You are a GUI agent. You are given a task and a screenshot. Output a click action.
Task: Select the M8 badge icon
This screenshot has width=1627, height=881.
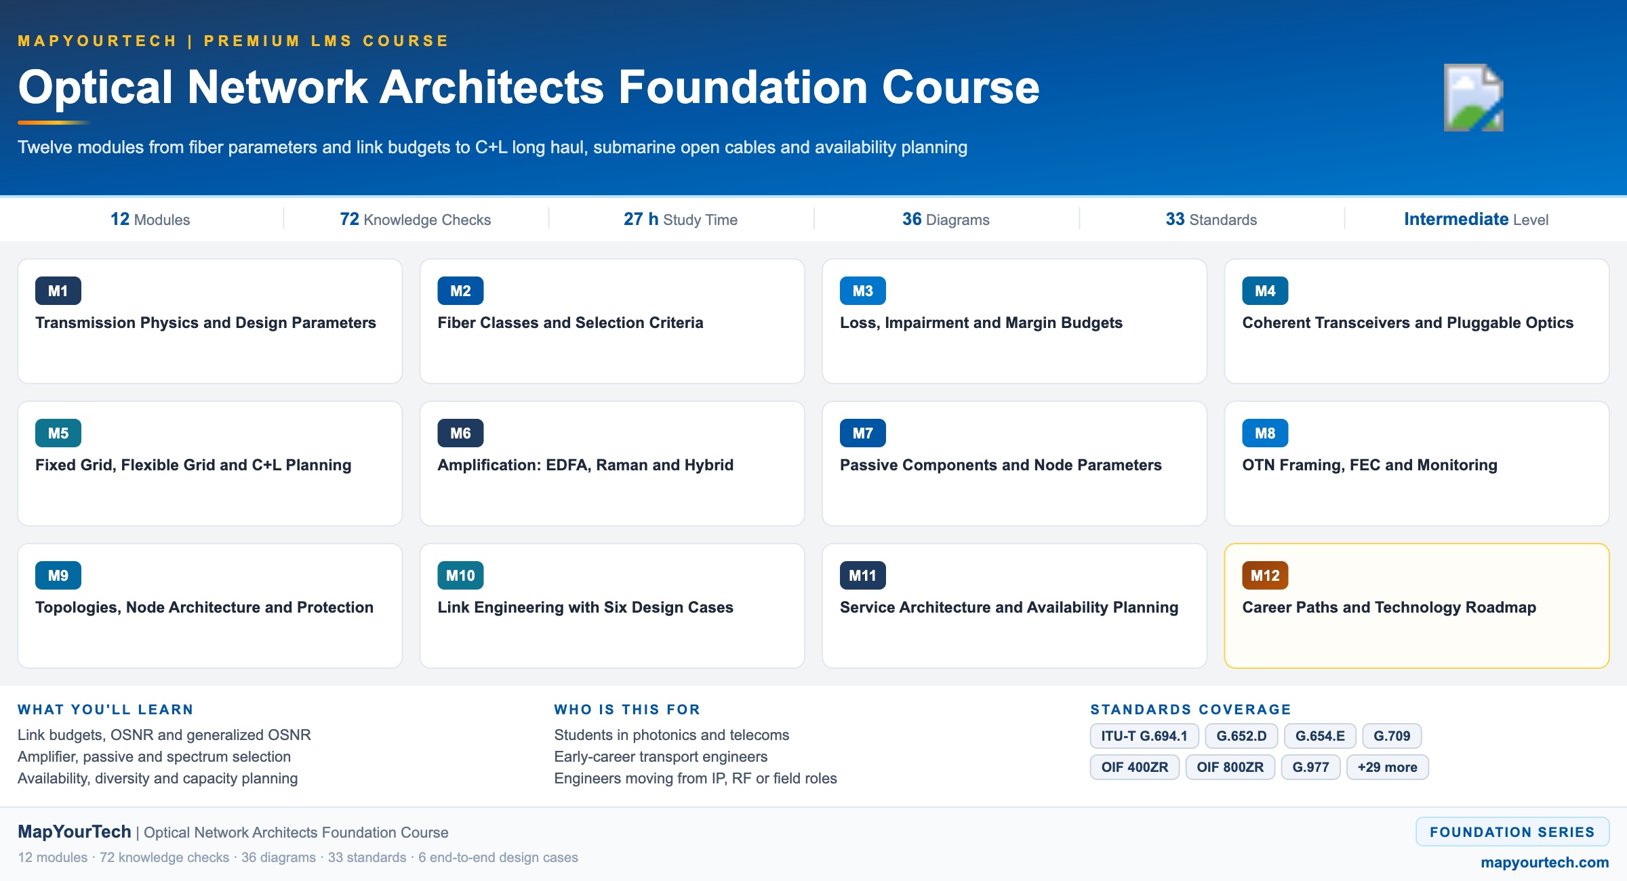(1265, 433)
